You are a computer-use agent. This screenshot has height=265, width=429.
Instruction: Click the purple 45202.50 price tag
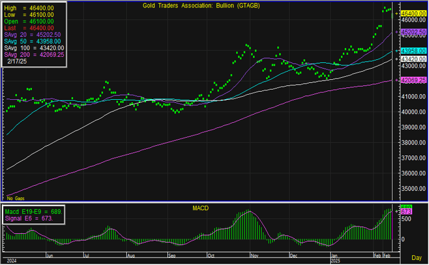click(x=414, y=31)
